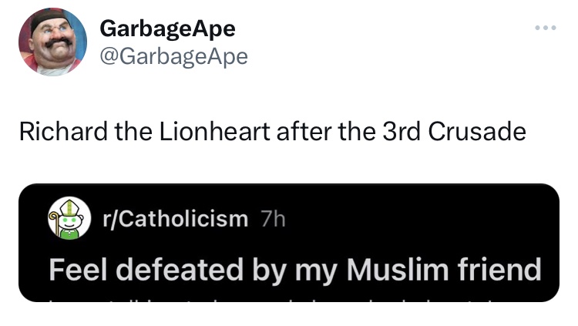Click GarbageApe's profile avatar picture
578x326 pixels.
coord(52,42)
